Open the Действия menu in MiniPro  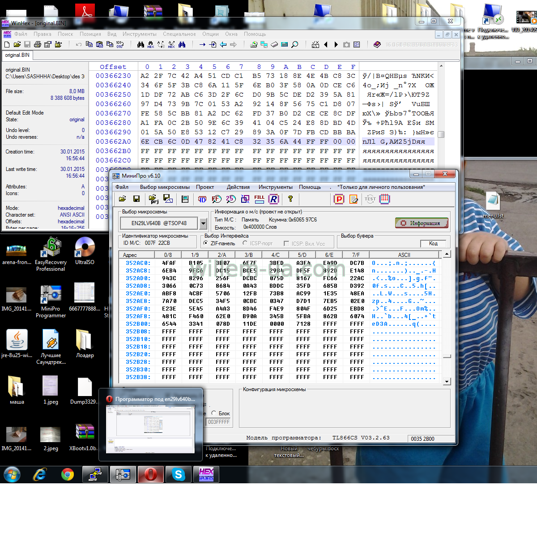click(x=238, y=187)
